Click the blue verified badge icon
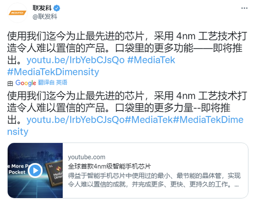 pos(57,8)
